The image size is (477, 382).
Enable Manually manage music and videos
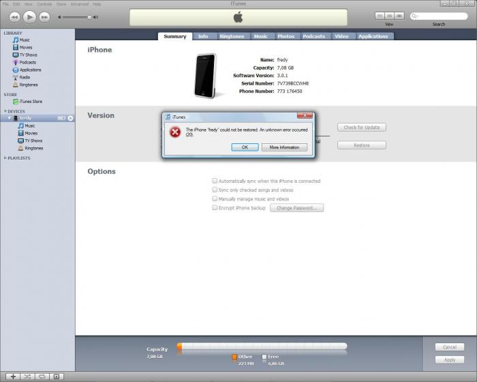click(x=215, y=199)
